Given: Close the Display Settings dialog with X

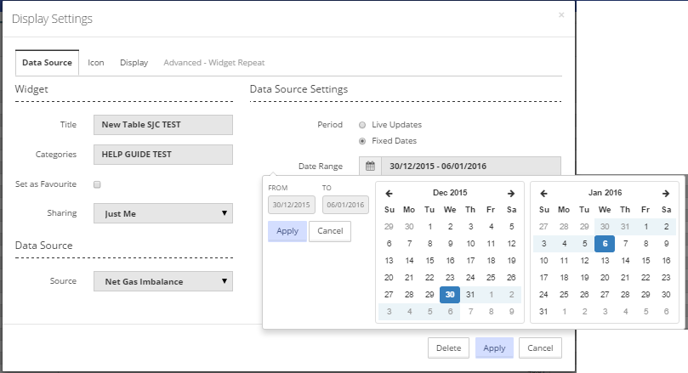Looking at the screenshot, I should 561,15.
